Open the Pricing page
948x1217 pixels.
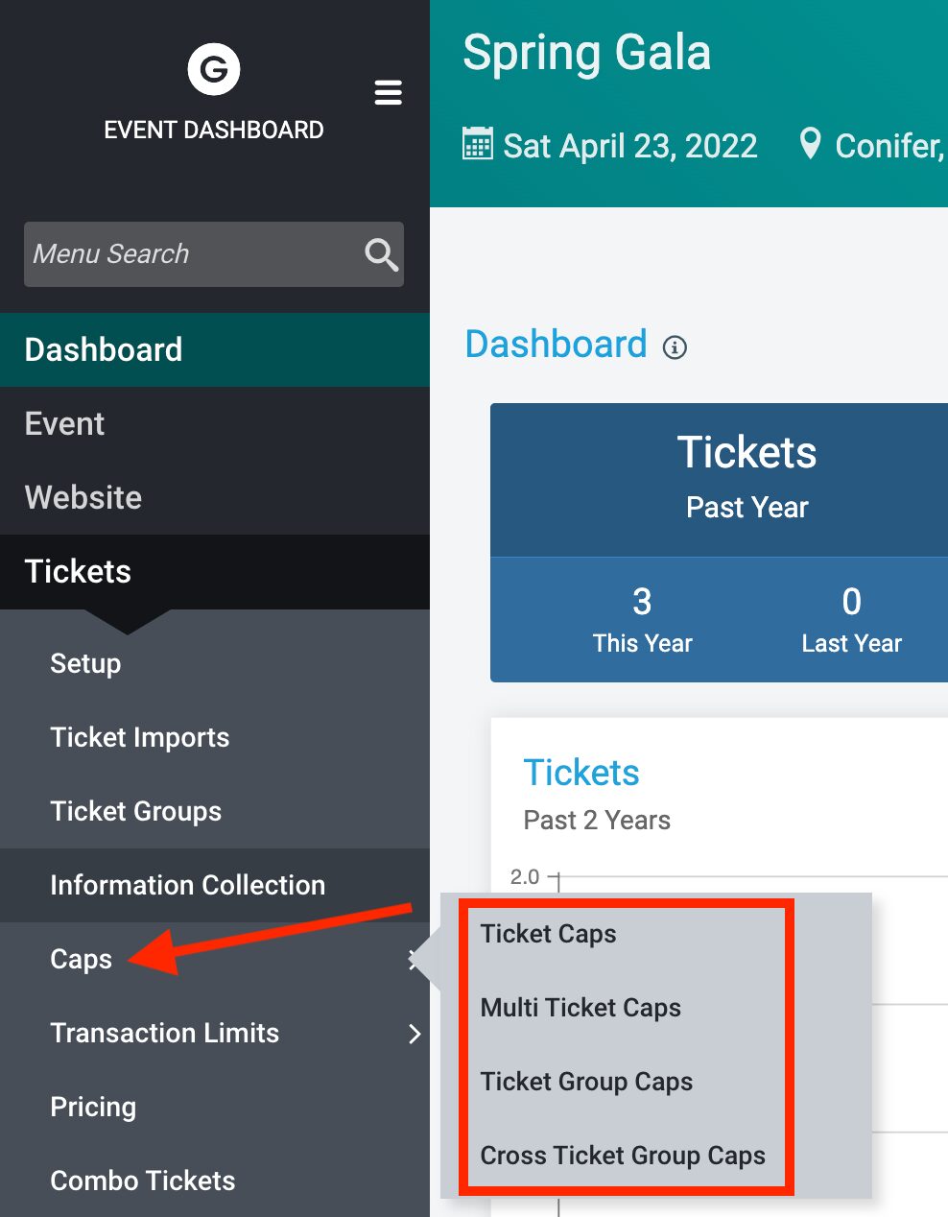pyautogui.click(x=93, y=1107)
